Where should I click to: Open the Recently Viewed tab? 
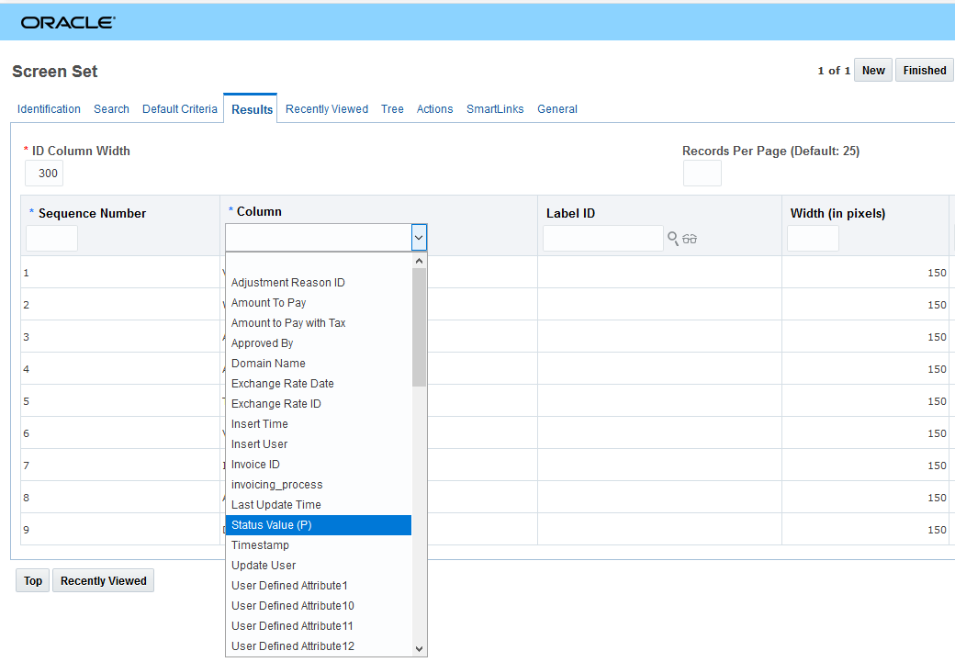[x=327, y=109]
